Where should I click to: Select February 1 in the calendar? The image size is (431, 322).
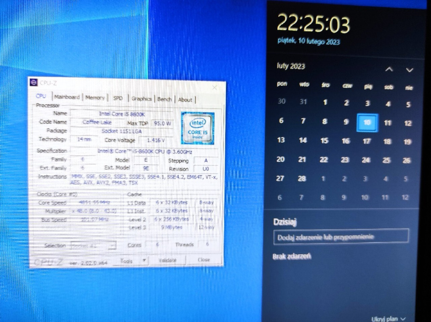(325, 102)
